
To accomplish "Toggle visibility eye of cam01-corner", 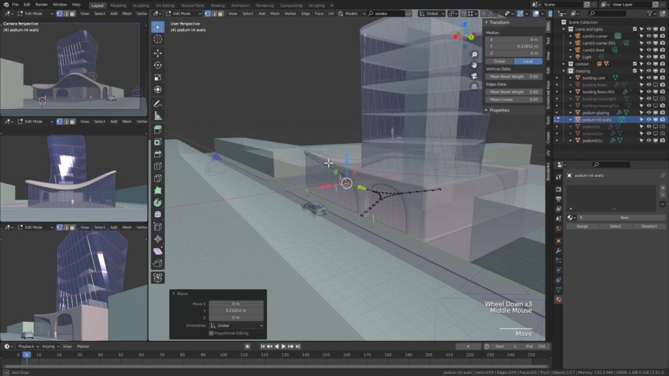I will pyautogui.click(x=649, y=37).
